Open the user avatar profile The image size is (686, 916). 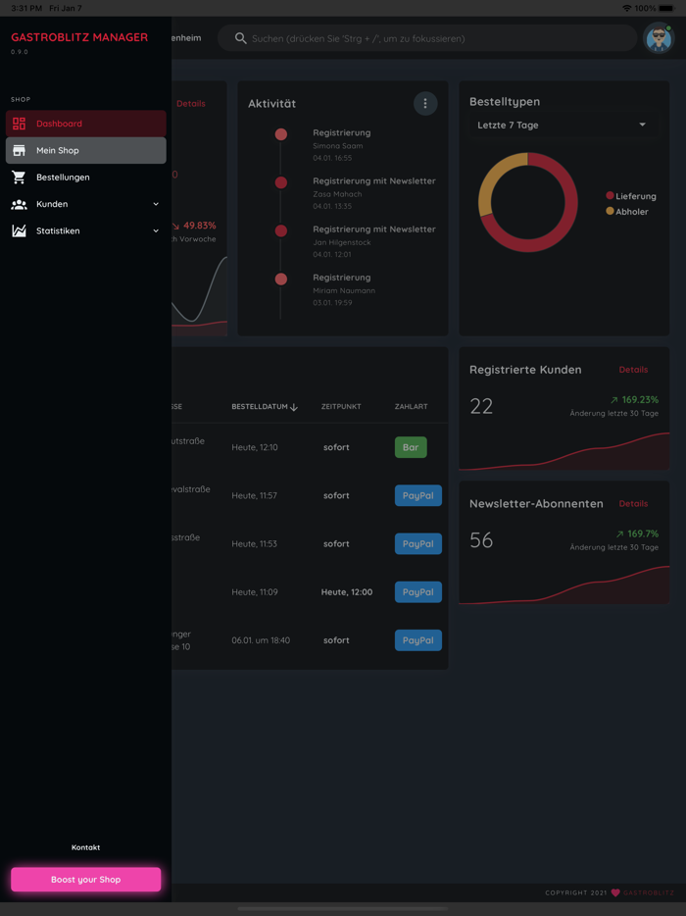659,38
